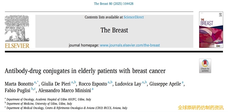Click the Elsevier tree logo
The width and height of the screenshot is (228, 112).
tap(17, 28)
